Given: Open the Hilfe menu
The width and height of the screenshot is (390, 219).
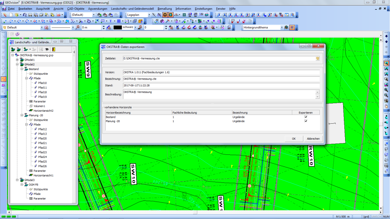Looking at the screenshot, I should [232, 9].
